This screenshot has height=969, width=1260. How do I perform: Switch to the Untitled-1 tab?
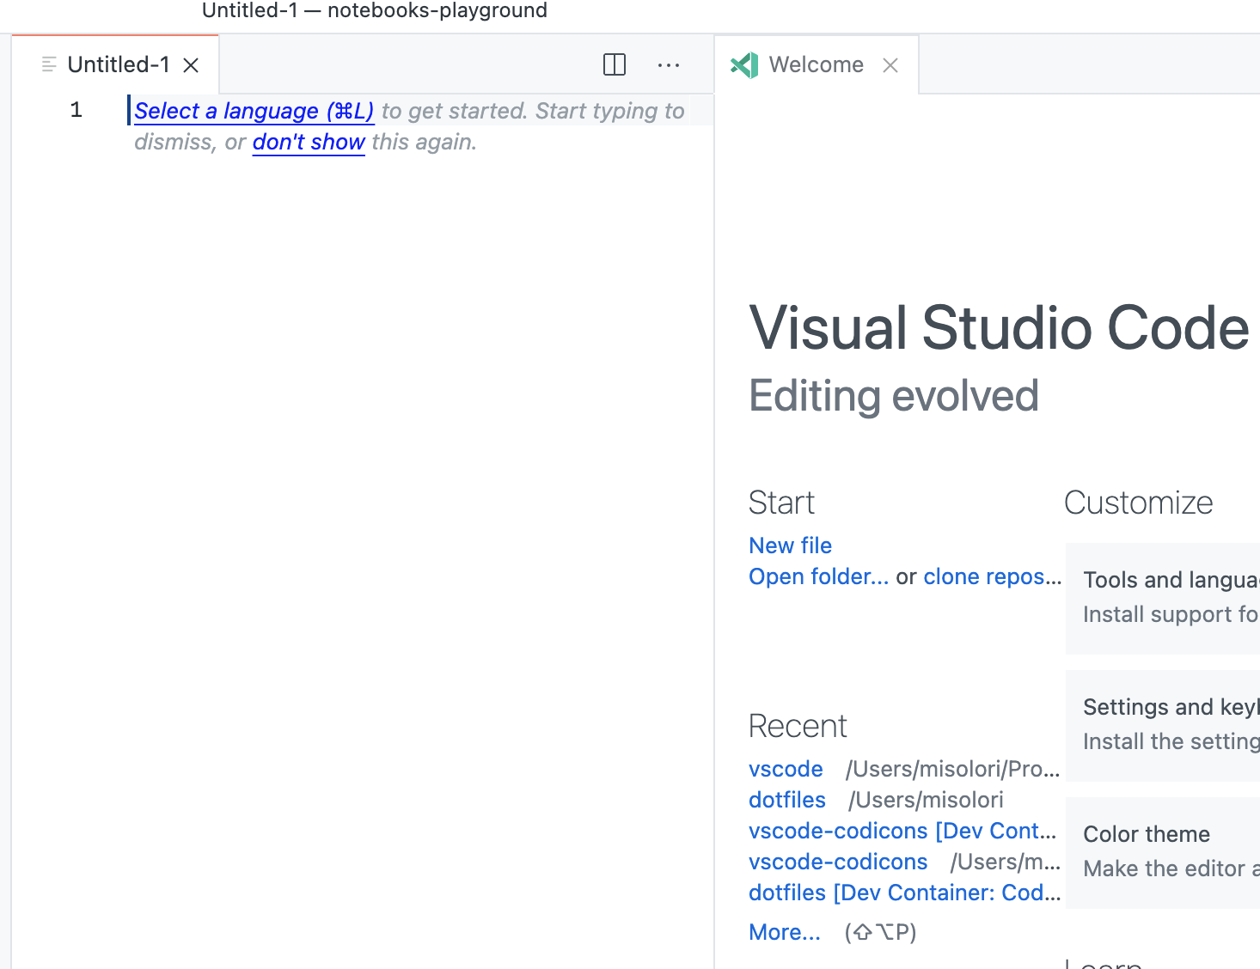[x=119, y=64]
